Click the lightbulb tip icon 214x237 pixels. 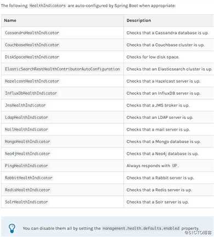12,228
